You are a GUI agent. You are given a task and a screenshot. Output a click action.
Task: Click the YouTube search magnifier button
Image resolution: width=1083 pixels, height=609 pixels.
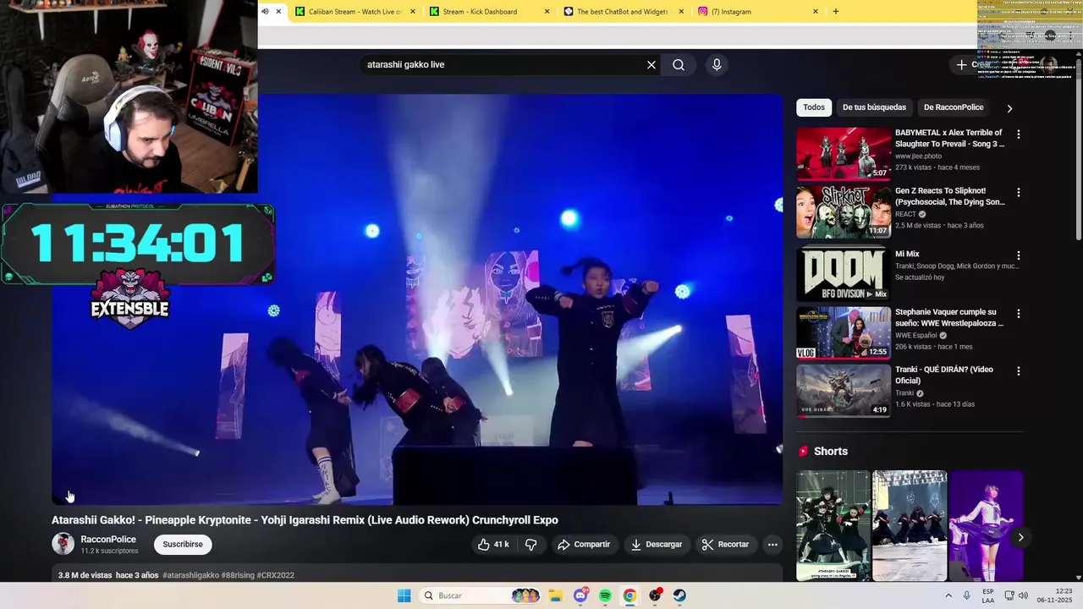679,65
